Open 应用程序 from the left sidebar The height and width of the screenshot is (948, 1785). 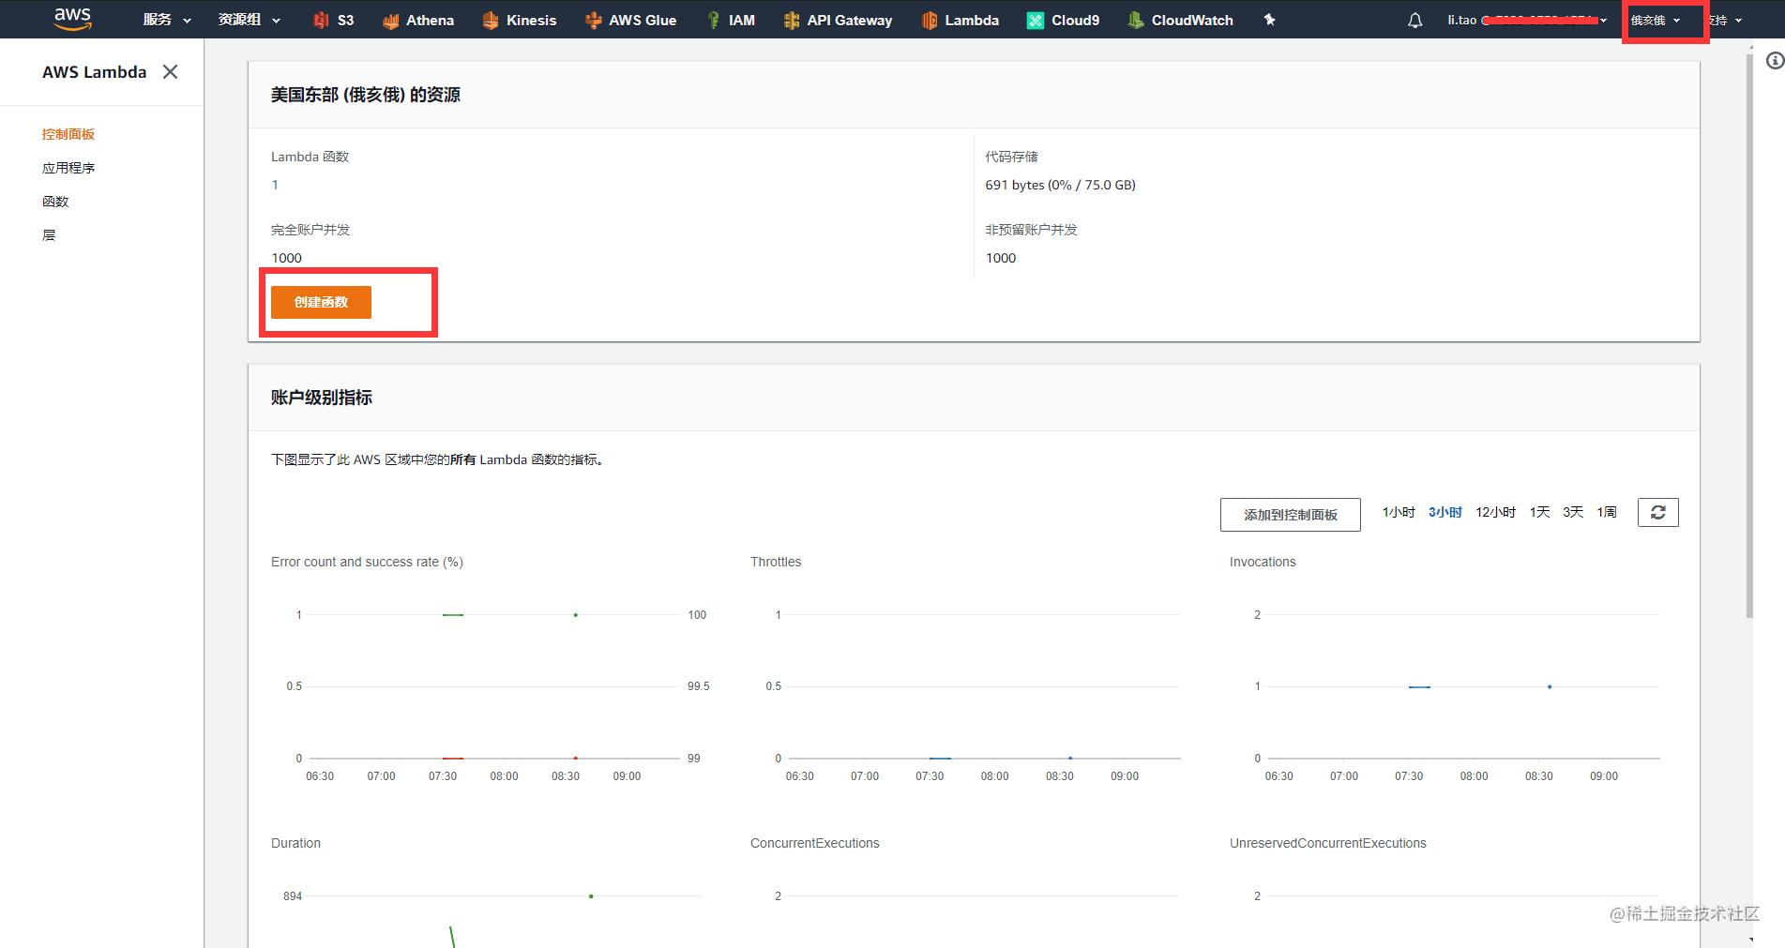point(68,167)
